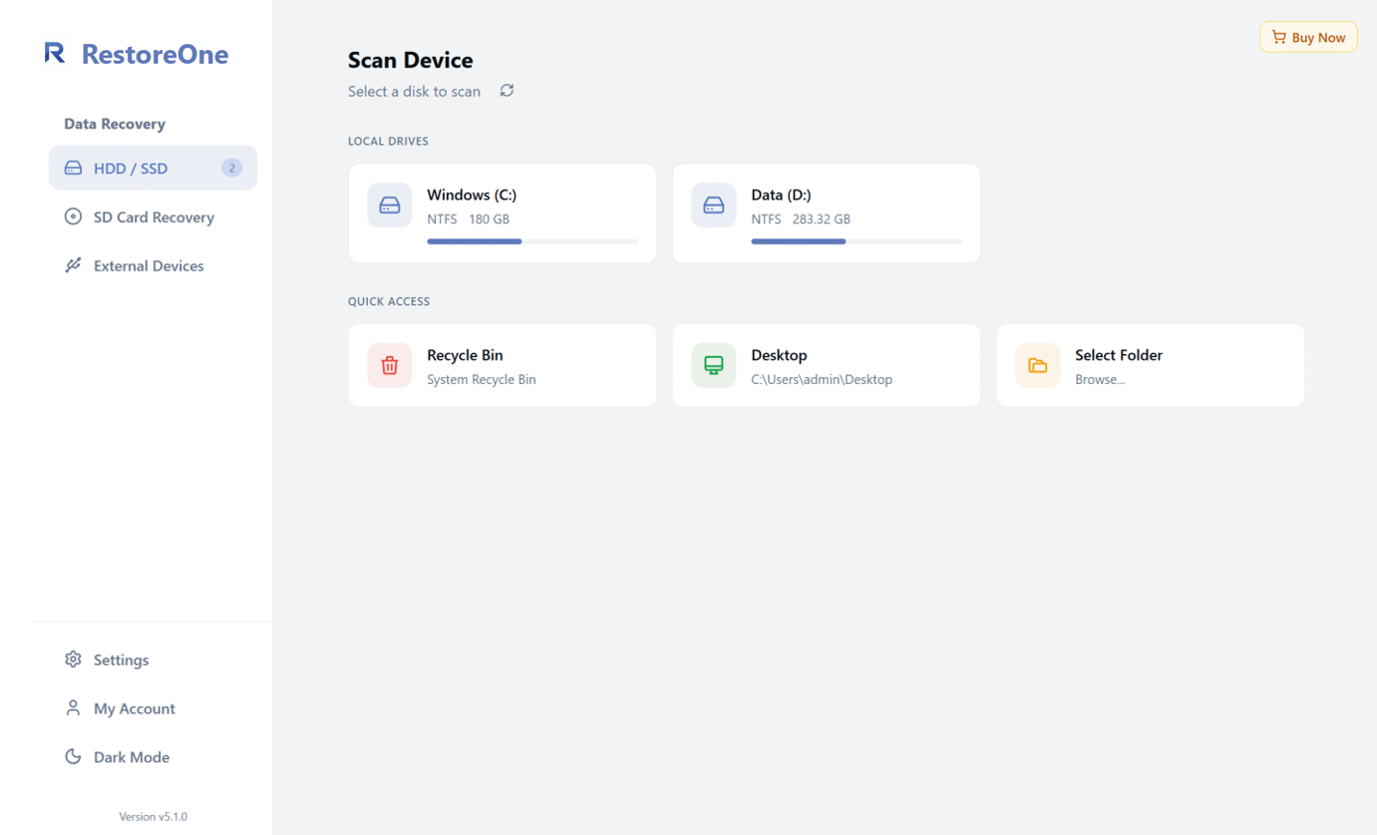Click the RestoreOne logo icon
This screenshot has width=1377, height=835.
[x=55, y=53]
